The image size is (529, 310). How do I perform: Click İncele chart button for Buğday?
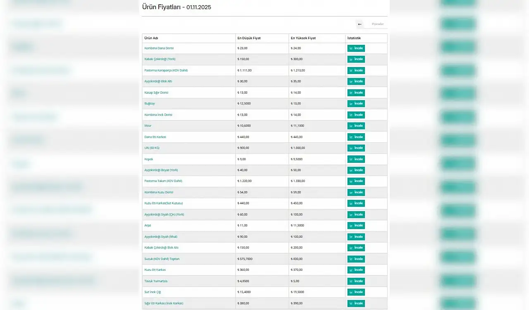tap(356, 104)
